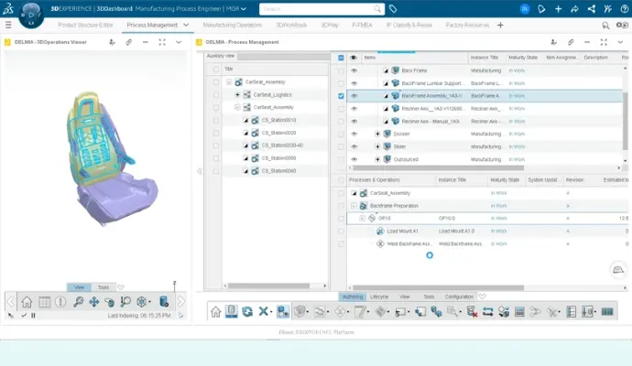
Task: Toggle visibility eye for the Dossier item
Action: point(354,134)
